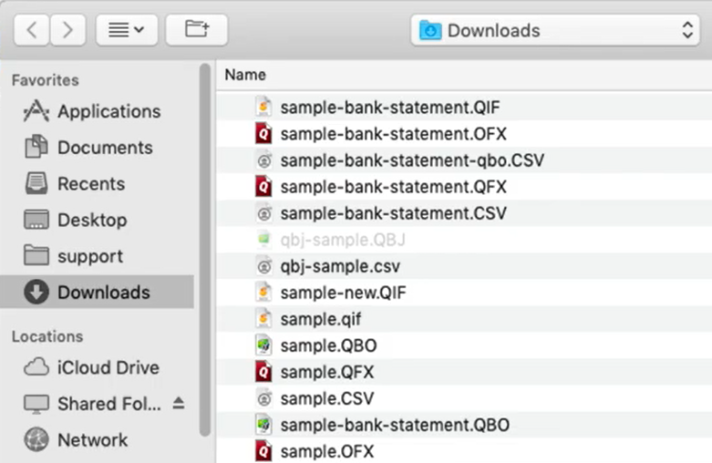Click the Recents sidebar icon
The image size is (712, 463).
(x=36, y=183)
